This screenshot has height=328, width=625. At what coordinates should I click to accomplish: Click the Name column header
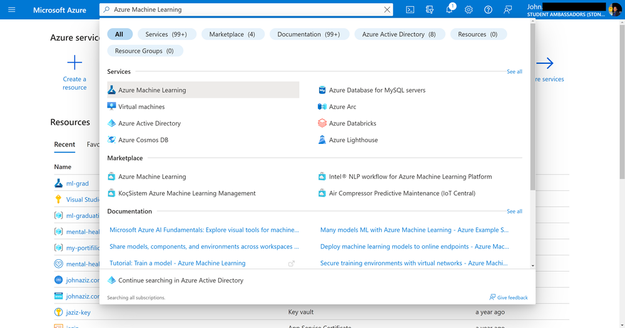click(63, 167)
